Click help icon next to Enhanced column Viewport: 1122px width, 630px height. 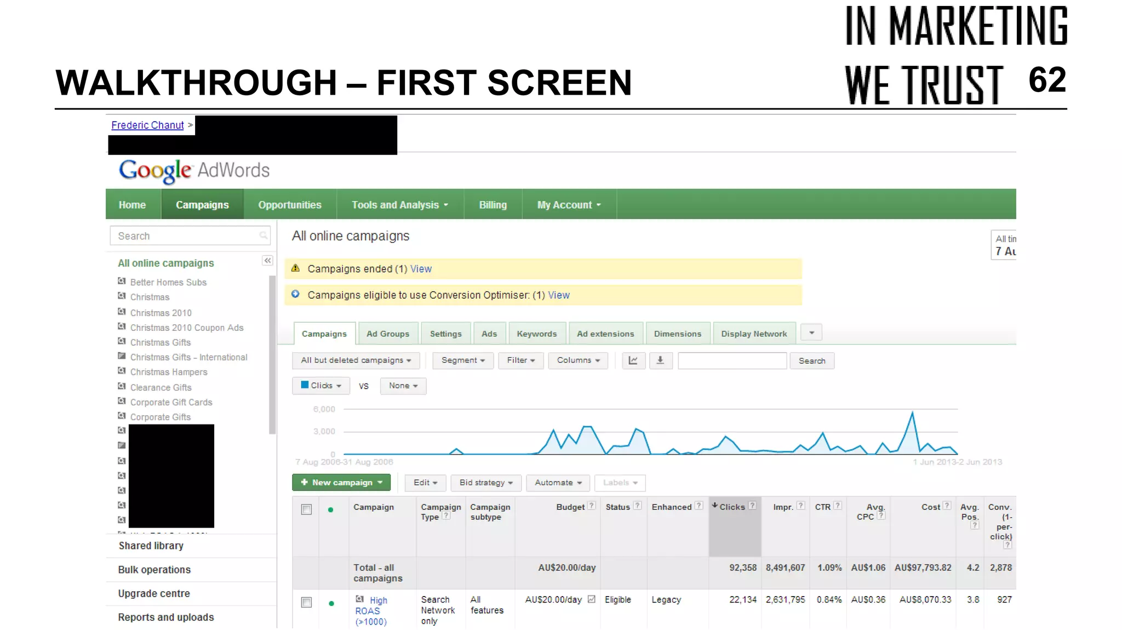[699, 506]
